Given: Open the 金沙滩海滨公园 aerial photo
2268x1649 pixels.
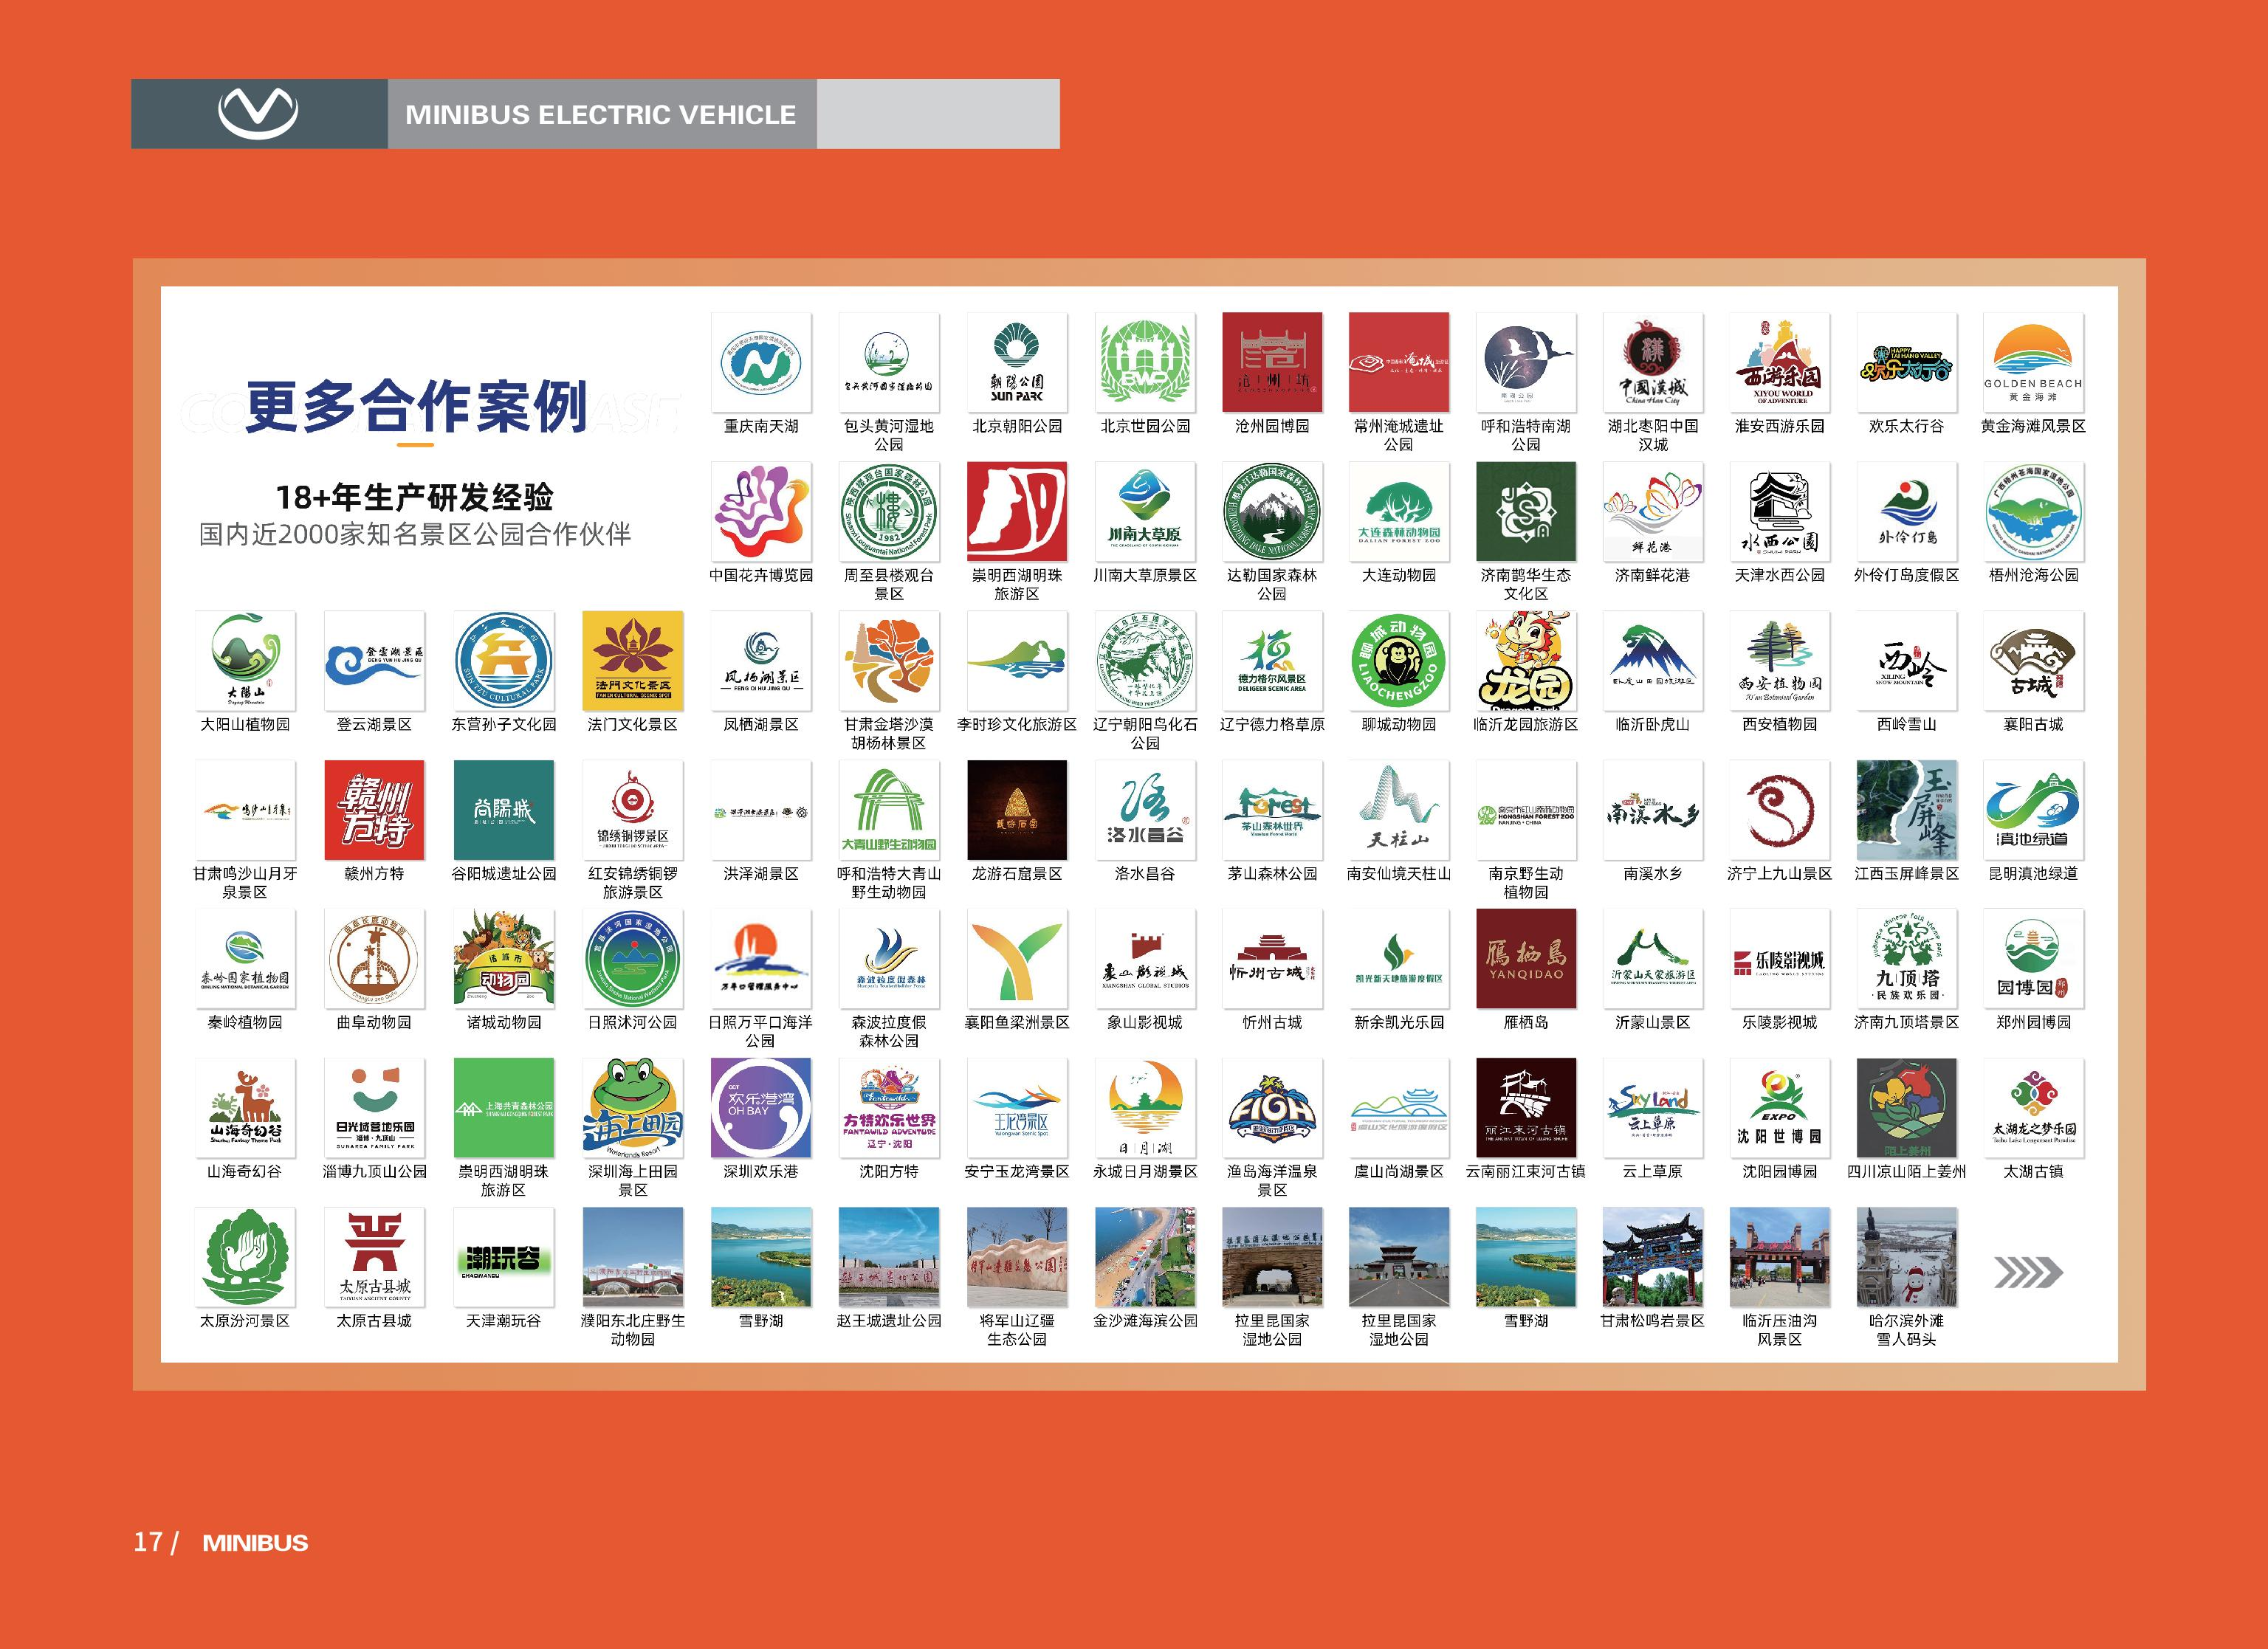Looking at the screenshot, I should 1145,1257.
